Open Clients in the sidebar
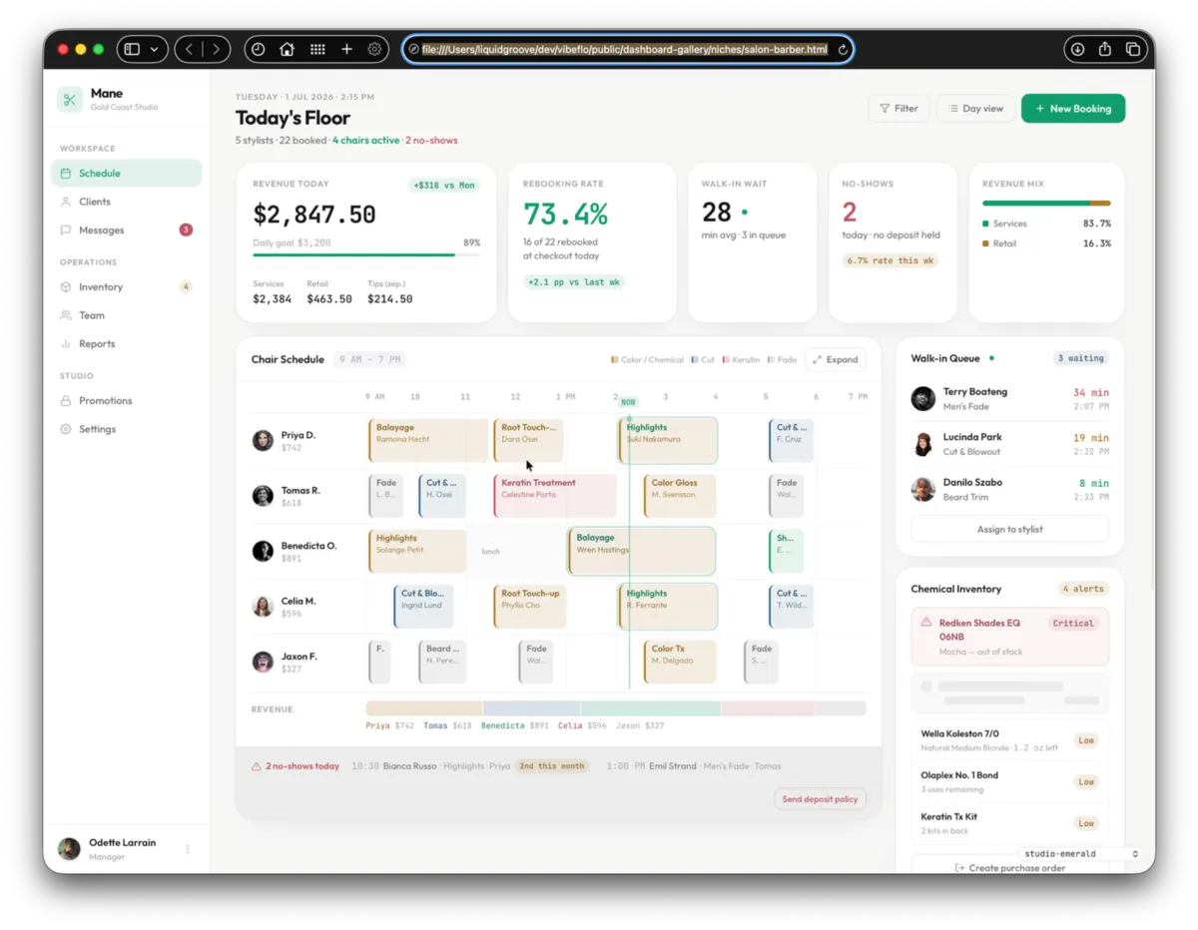Viewport: 1198px width, 930px height. click(x=126, y=202)
